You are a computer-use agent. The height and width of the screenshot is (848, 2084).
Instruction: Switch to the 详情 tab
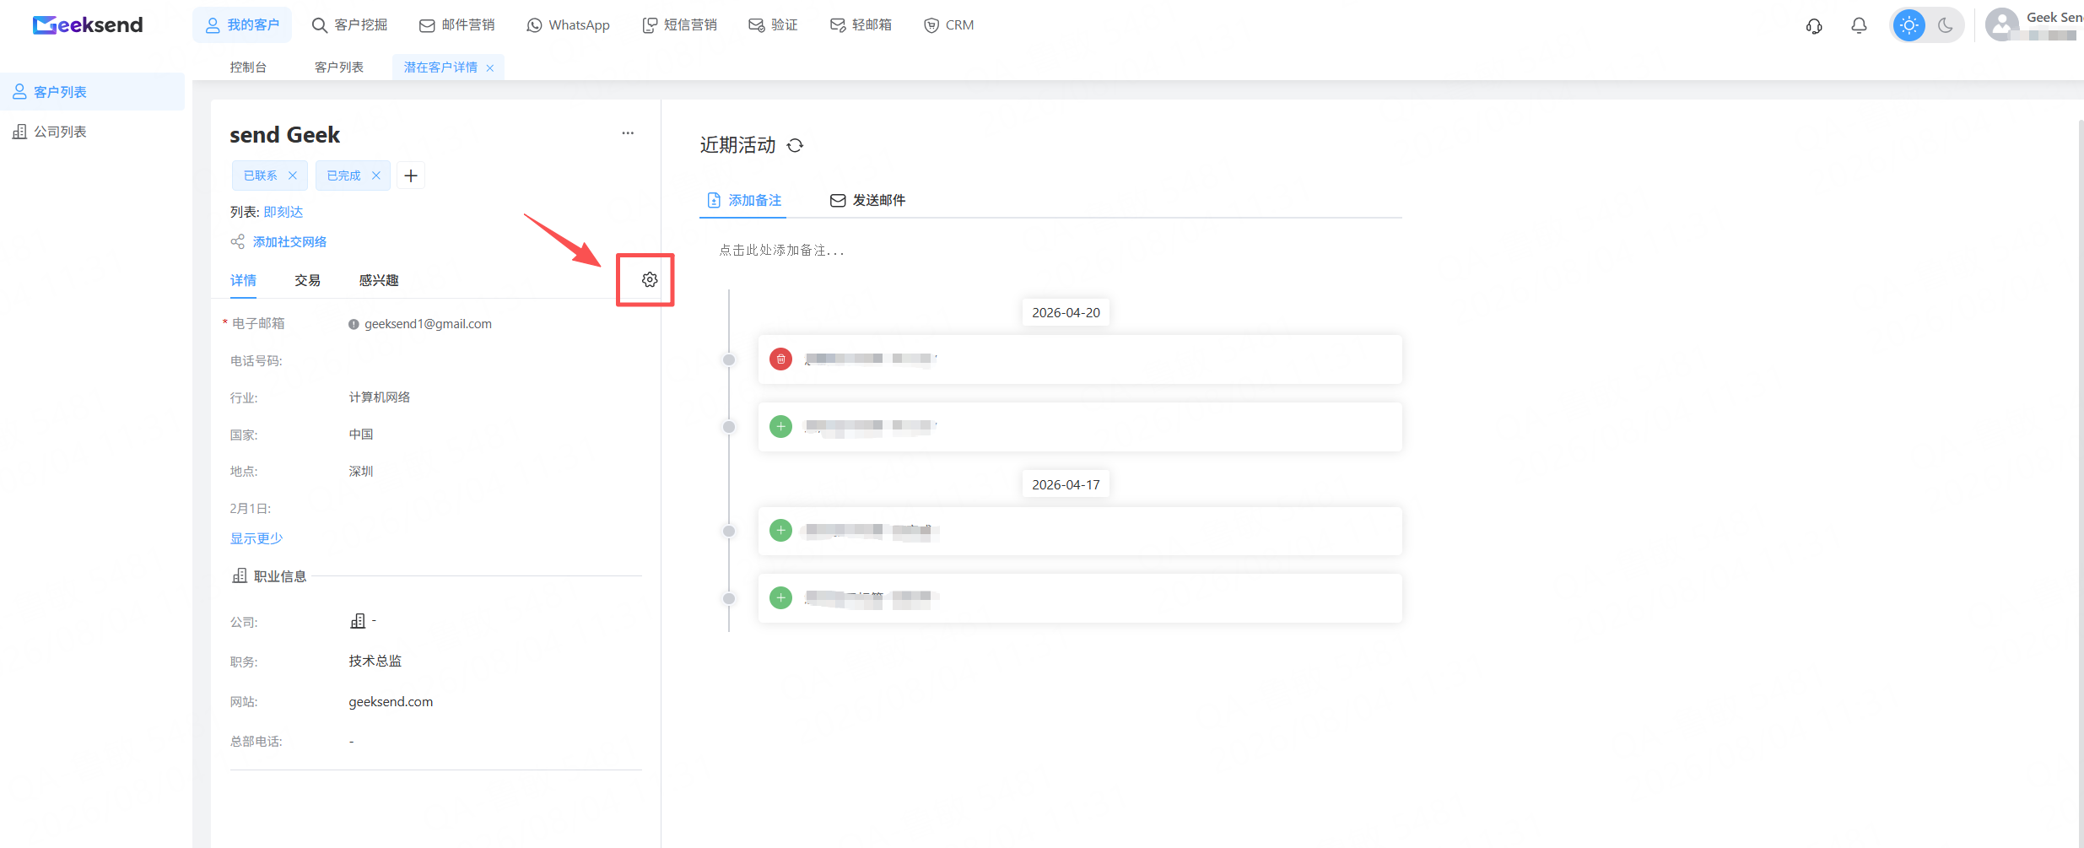(243, 281)
